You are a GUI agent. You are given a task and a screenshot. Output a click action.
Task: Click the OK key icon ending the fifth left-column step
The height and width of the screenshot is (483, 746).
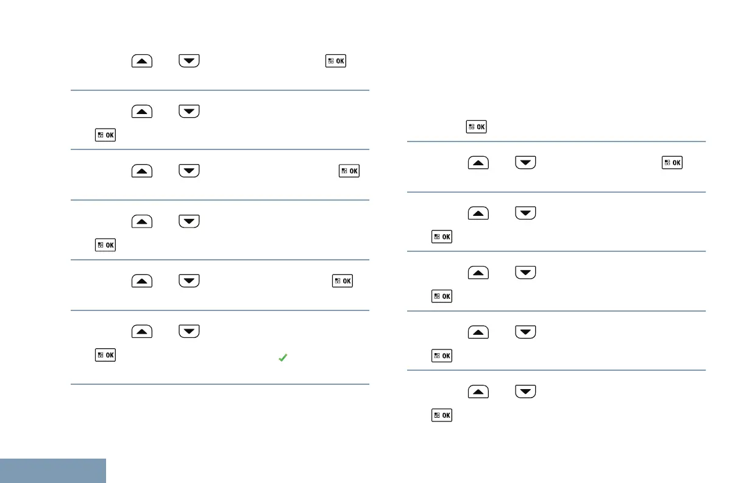[x=342, y=282]
